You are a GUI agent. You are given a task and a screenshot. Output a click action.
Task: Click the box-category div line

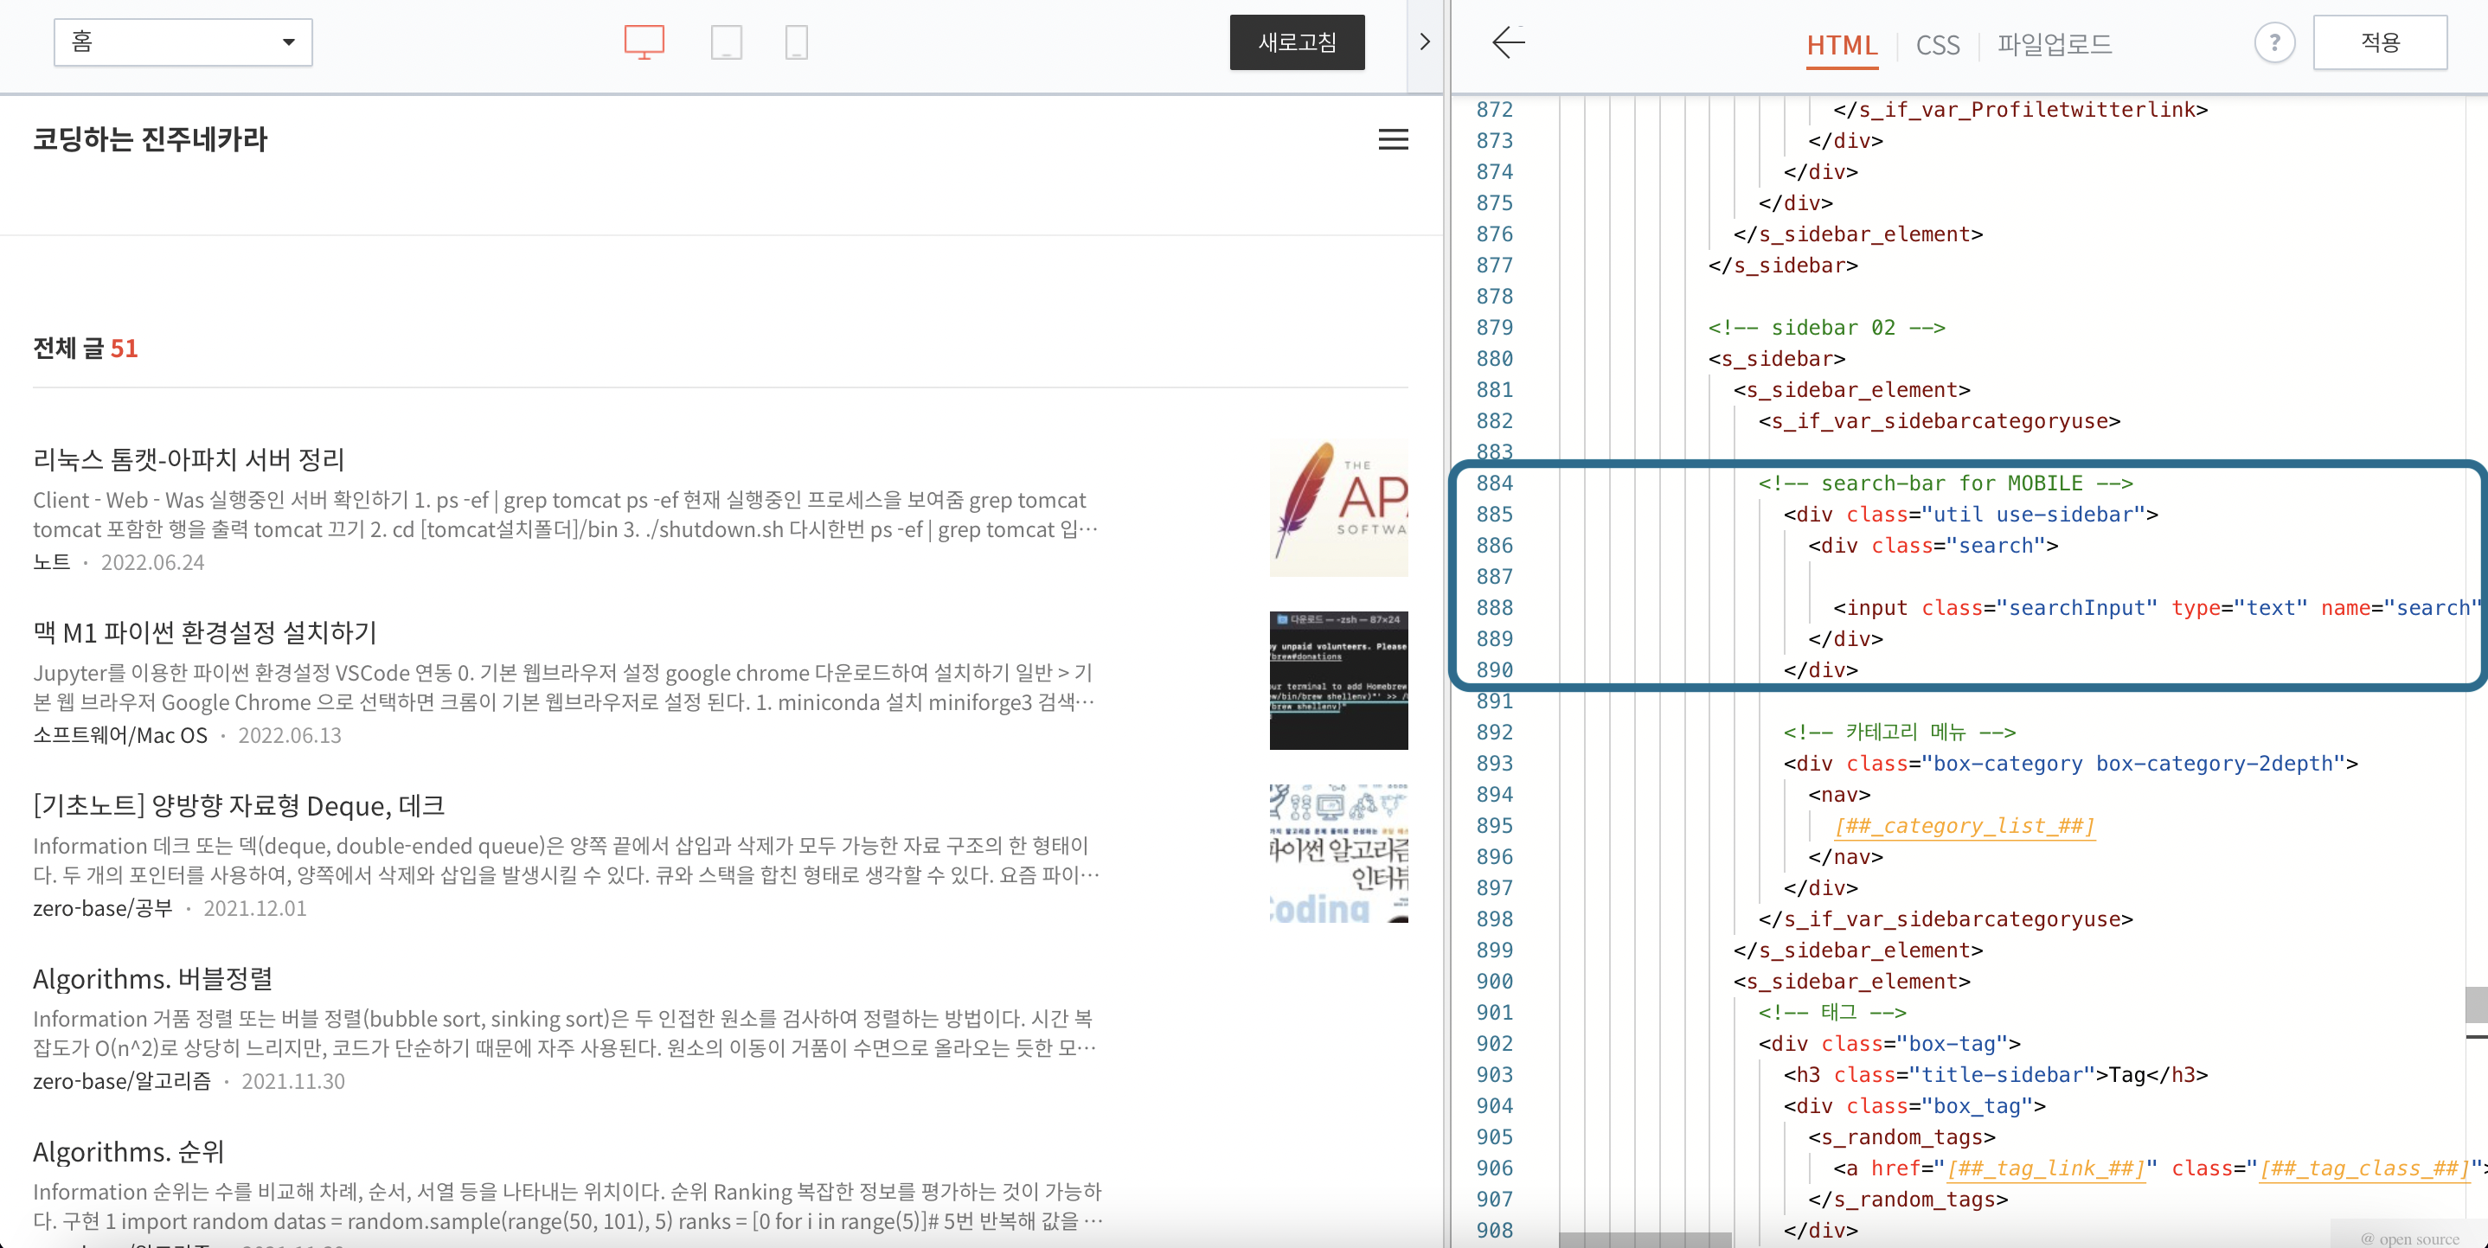[2071, 764]
